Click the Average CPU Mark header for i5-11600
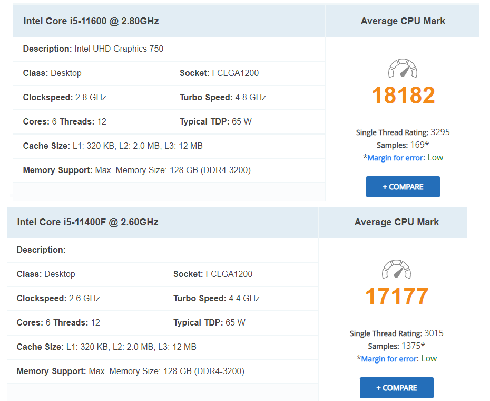490x401 pixels. coord(403,21)
